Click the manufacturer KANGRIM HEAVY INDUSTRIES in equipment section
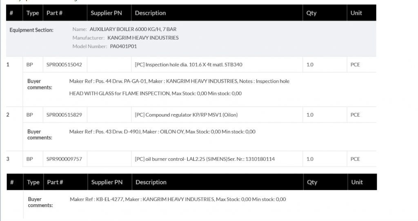 143,38
